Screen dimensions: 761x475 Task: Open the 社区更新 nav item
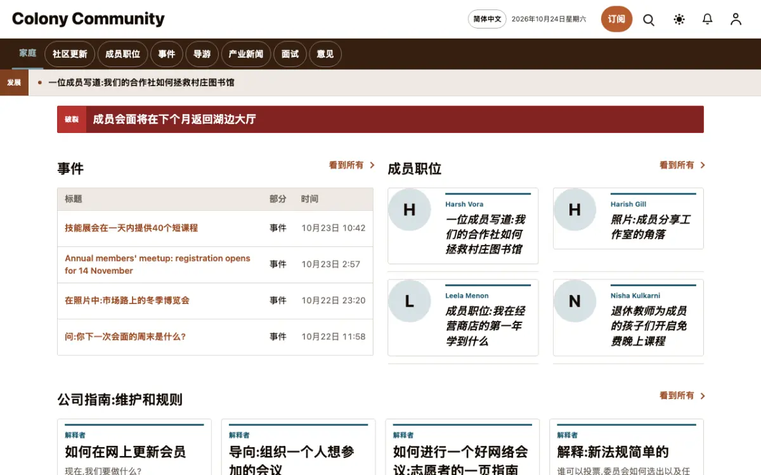pos(70,54)
